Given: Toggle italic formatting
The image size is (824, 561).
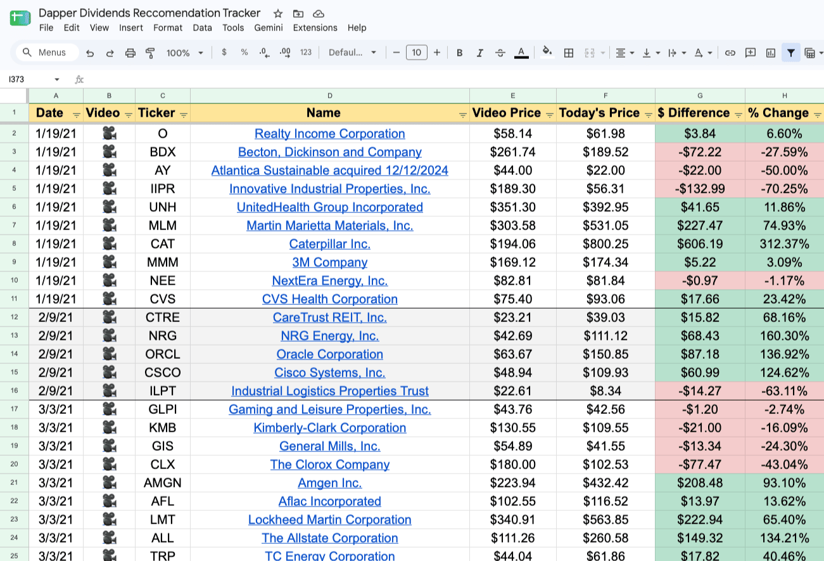Looking at the screenshot, I should point(480,53).
